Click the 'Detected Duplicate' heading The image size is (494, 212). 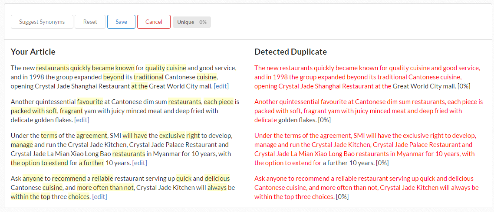[x=290, y=52]
